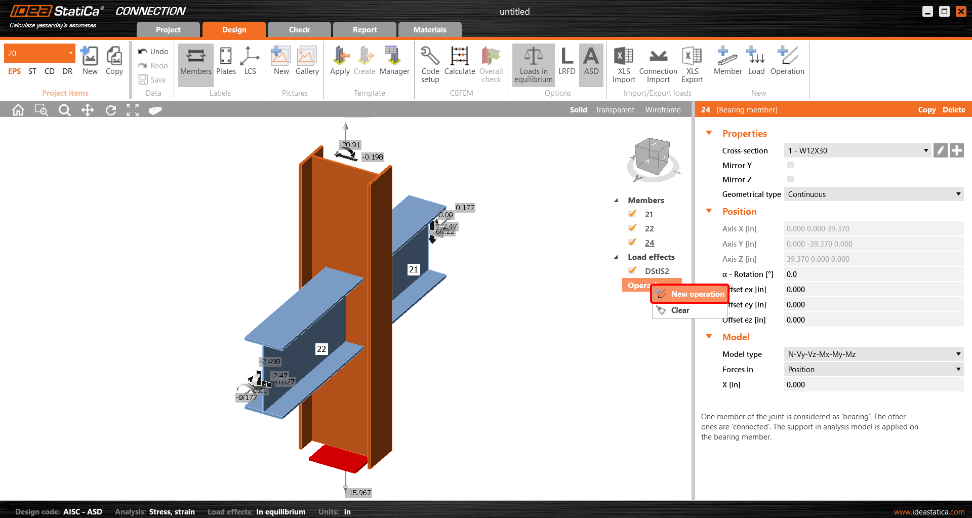Switch to the Check tab

point(299,30)
